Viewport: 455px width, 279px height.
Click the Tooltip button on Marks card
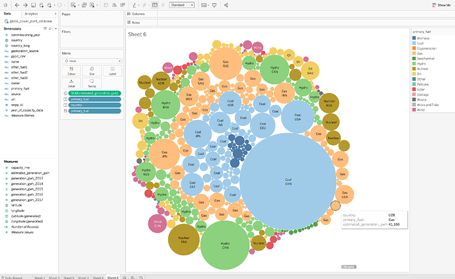click(x=92, y=83)
